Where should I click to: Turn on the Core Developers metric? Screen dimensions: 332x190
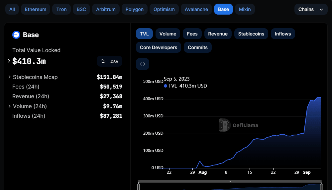click(x=159, y=47)
